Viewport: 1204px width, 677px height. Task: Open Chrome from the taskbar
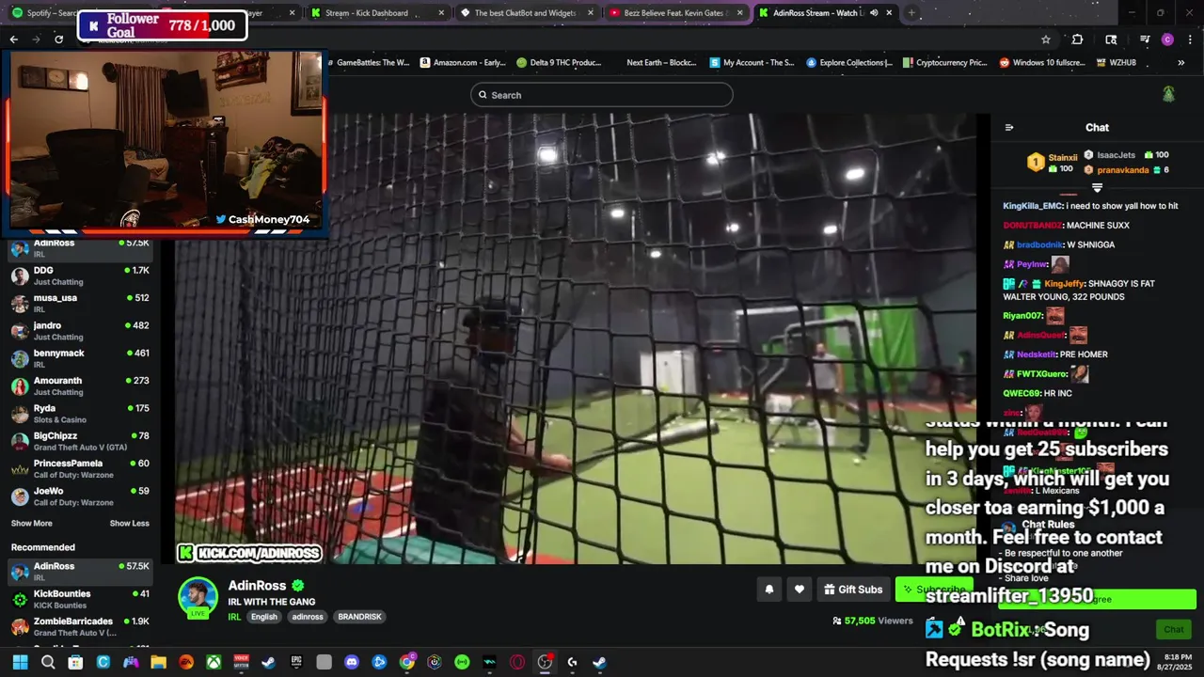(x=407, y=662)
